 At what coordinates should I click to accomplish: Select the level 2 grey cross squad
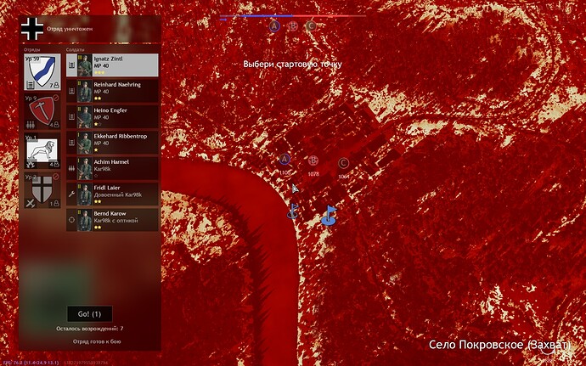coord(42,190)
